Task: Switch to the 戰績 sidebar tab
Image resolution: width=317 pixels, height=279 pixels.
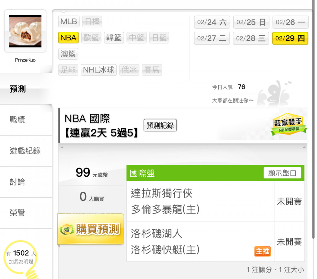Action: (26, 120)
